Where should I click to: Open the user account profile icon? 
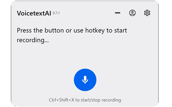(132, 13)
